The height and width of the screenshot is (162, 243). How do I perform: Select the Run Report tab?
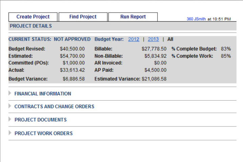(133, 17)
